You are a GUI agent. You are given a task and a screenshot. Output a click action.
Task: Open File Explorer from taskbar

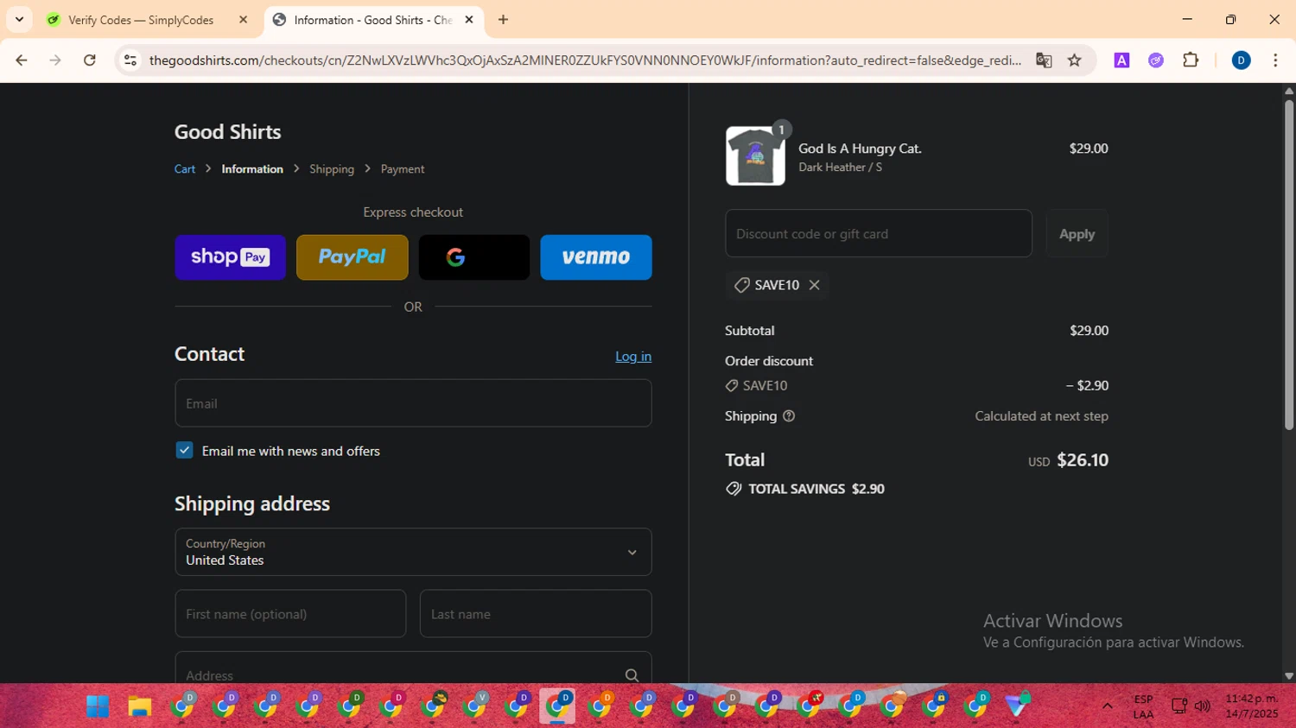140,706
